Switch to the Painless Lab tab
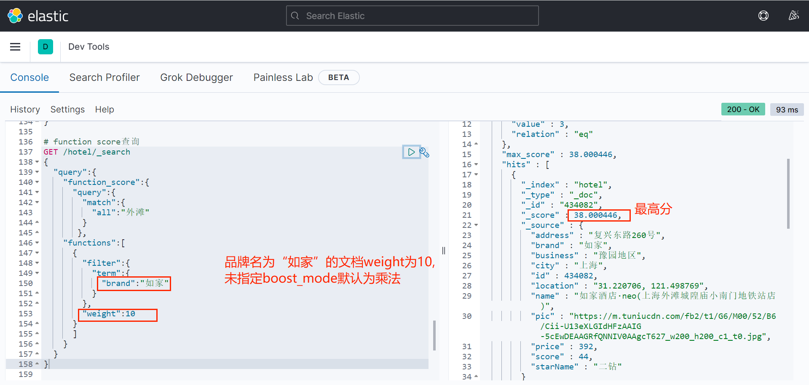The image size is (809, 385). pos(283,78)
